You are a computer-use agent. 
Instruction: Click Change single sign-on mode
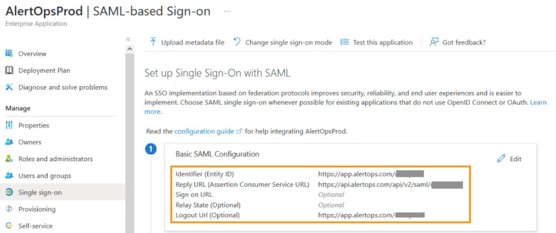pyautogui.click(x=283, y=42)
